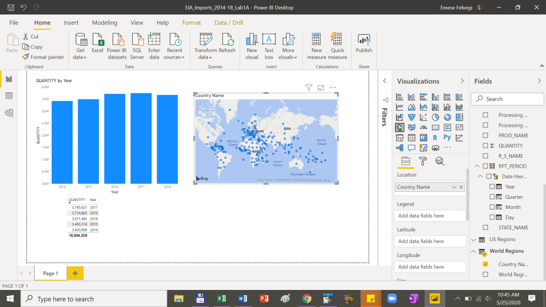Enable the Year field under Date Hierarchy
546x307 pixels.
click(x=492, y=186)
